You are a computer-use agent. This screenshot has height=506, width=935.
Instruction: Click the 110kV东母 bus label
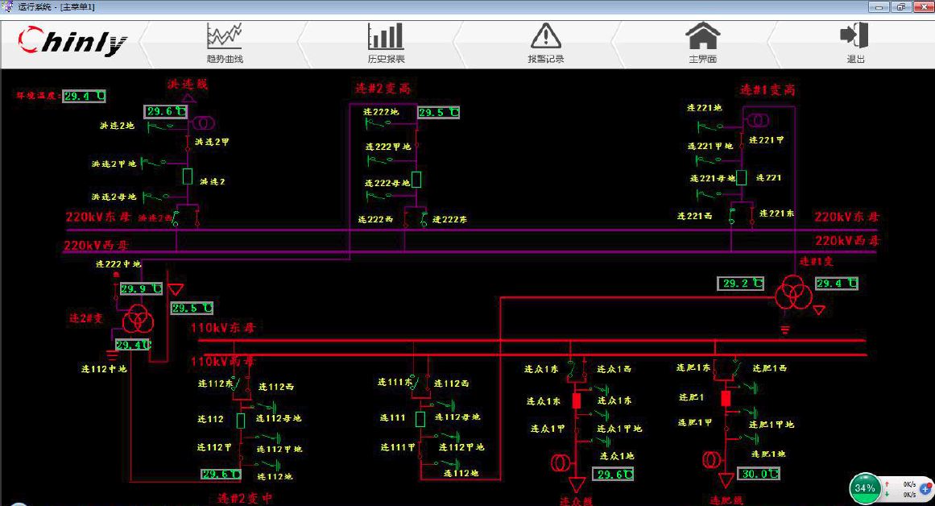coord(222,328)
